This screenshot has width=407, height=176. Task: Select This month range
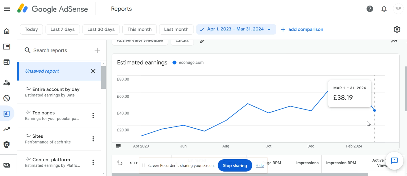point(139,29)
